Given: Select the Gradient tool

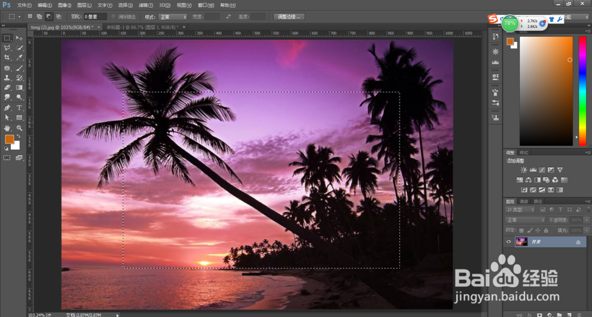Looking at the screenshot, I should pyautogui.click(x=20, y=87).
